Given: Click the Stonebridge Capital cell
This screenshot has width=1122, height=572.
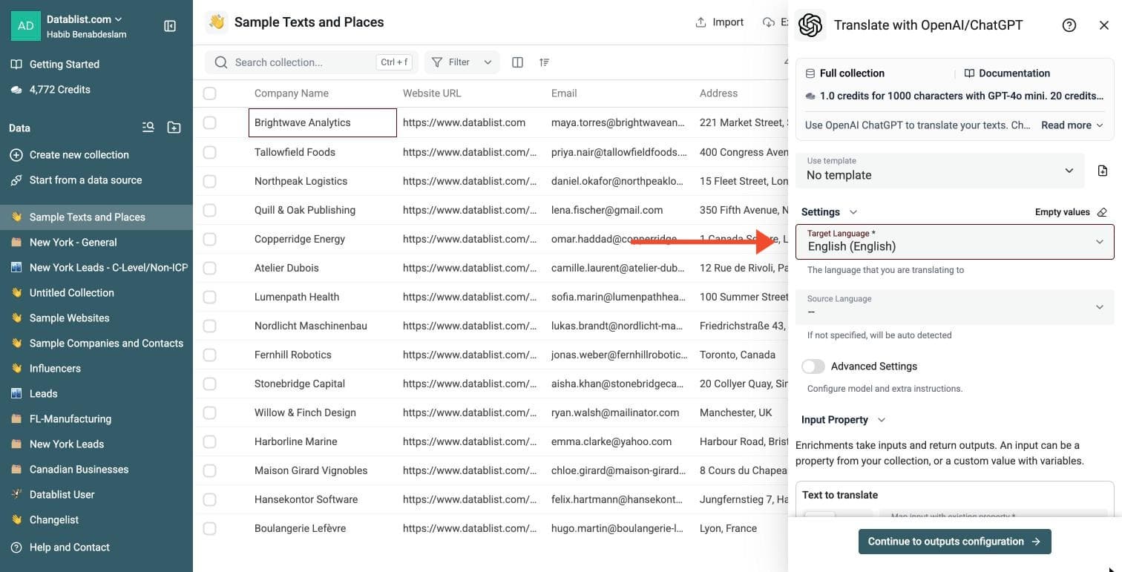Looking at the screenshot, I should tap(323, 384).
